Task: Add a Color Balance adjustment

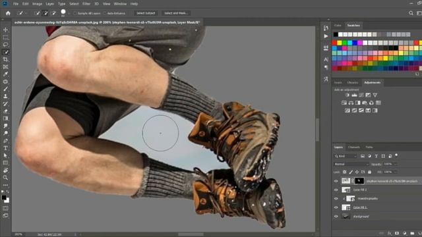Action: [x=351, y=103]
